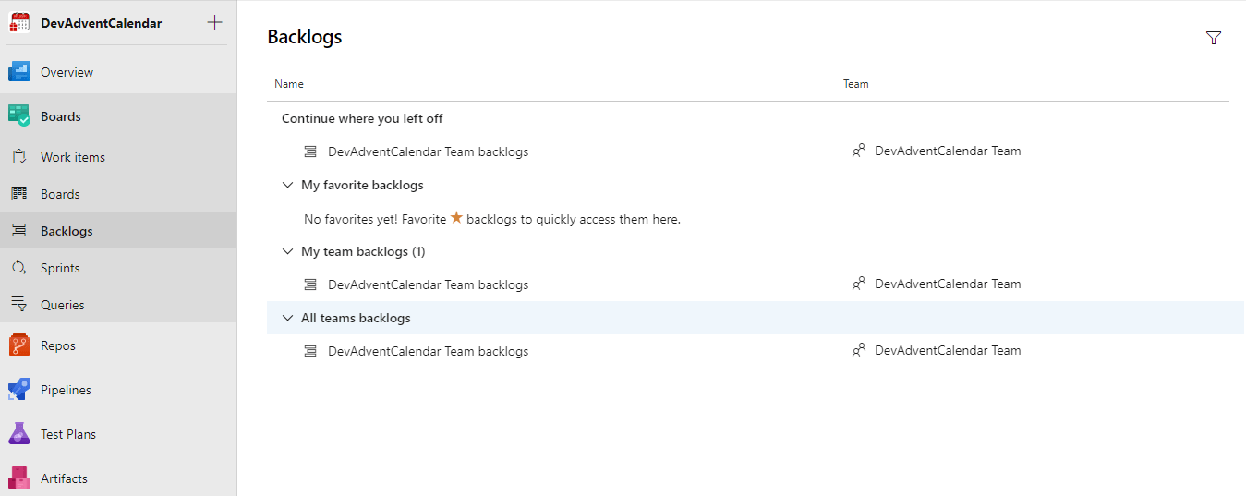Open the Repos section icon
Screen dimensions: 1246x496
pyautogui.click(x=19, y=345)
